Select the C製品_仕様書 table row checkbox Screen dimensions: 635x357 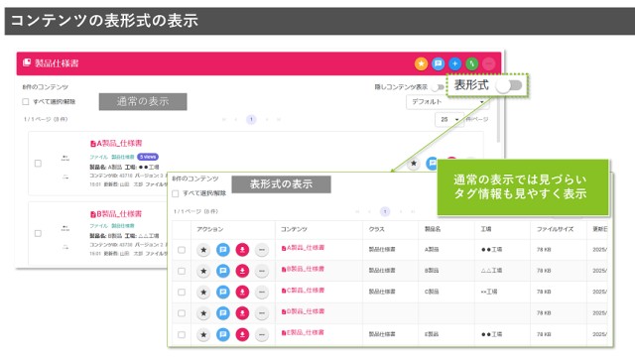(x=182, y=292)
